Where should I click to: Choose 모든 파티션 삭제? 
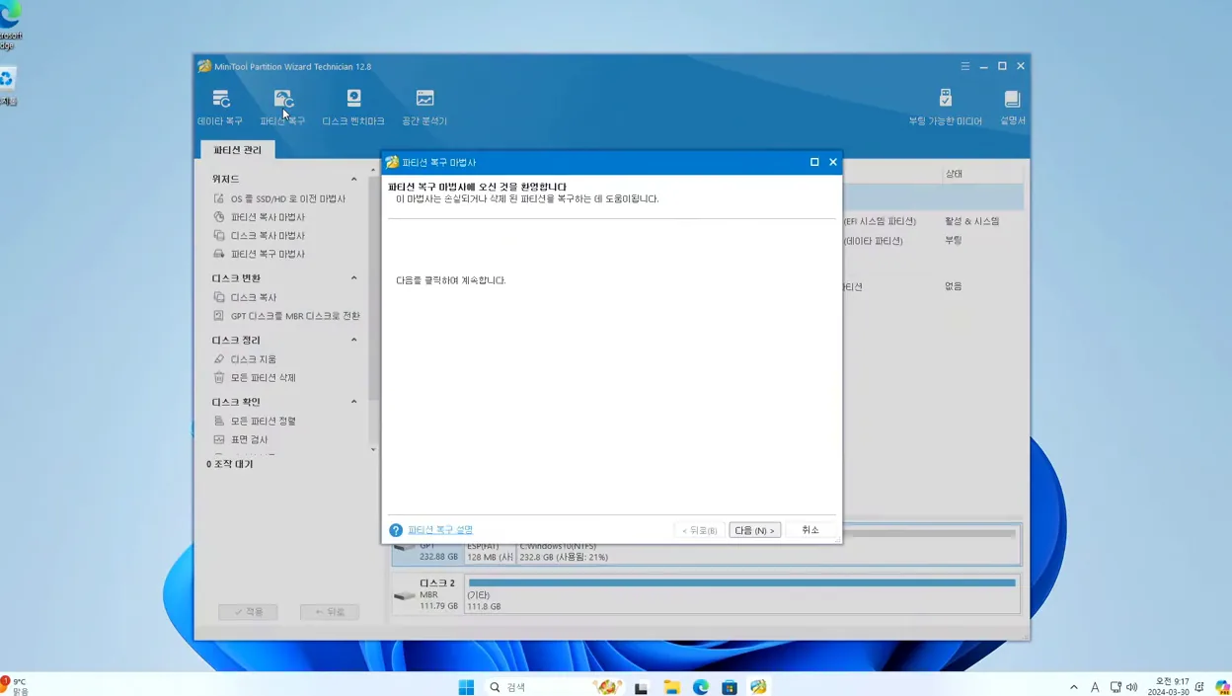(255, 377)
